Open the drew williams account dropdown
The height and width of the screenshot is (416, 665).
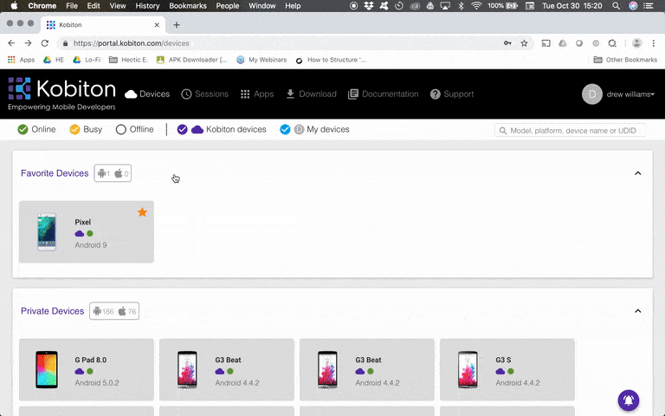[629, 94]
